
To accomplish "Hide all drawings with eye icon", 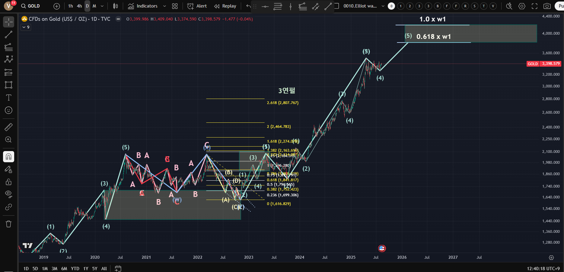I will click(8, 194).
